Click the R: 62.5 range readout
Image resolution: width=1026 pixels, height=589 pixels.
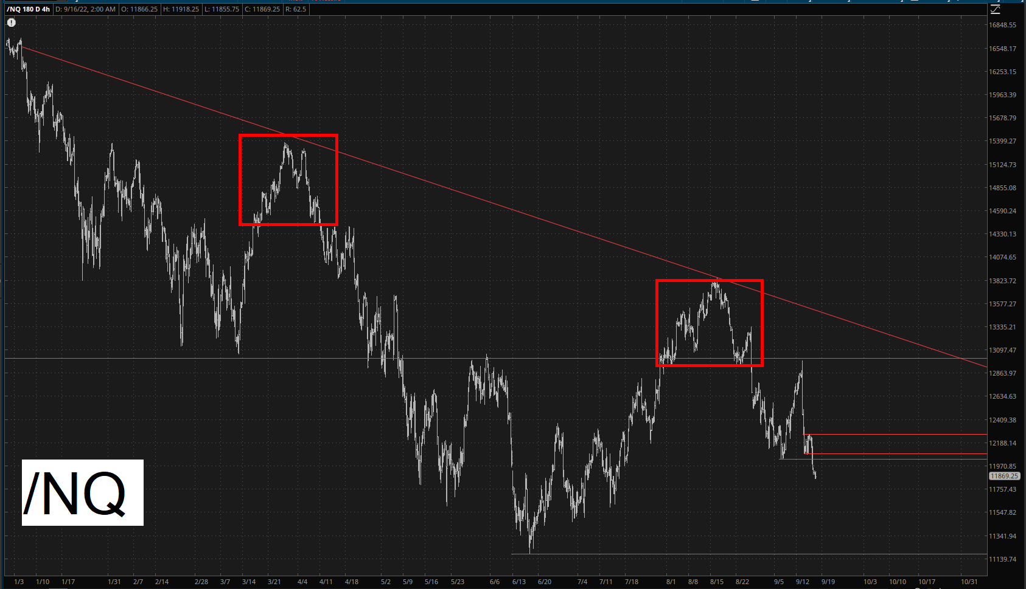(x=296, y=9)
